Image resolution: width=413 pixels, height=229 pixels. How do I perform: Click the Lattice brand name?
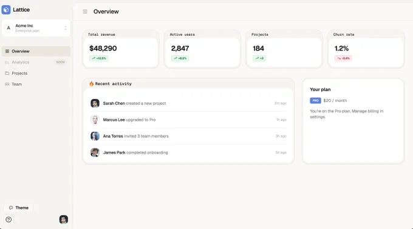[x=21, y=10]
